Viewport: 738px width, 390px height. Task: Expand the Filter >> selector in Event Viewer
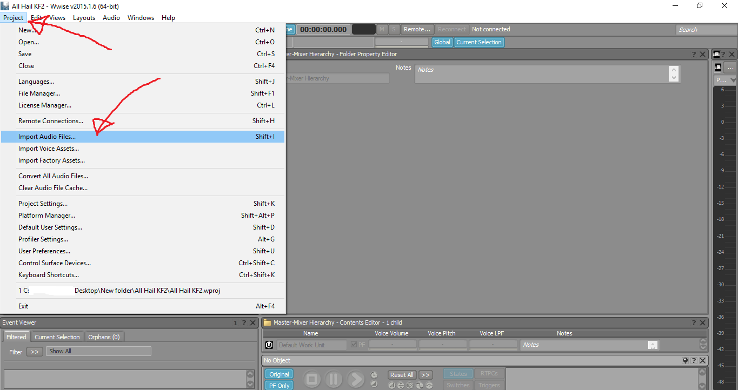pyautogui.click(x=34, y=352)
